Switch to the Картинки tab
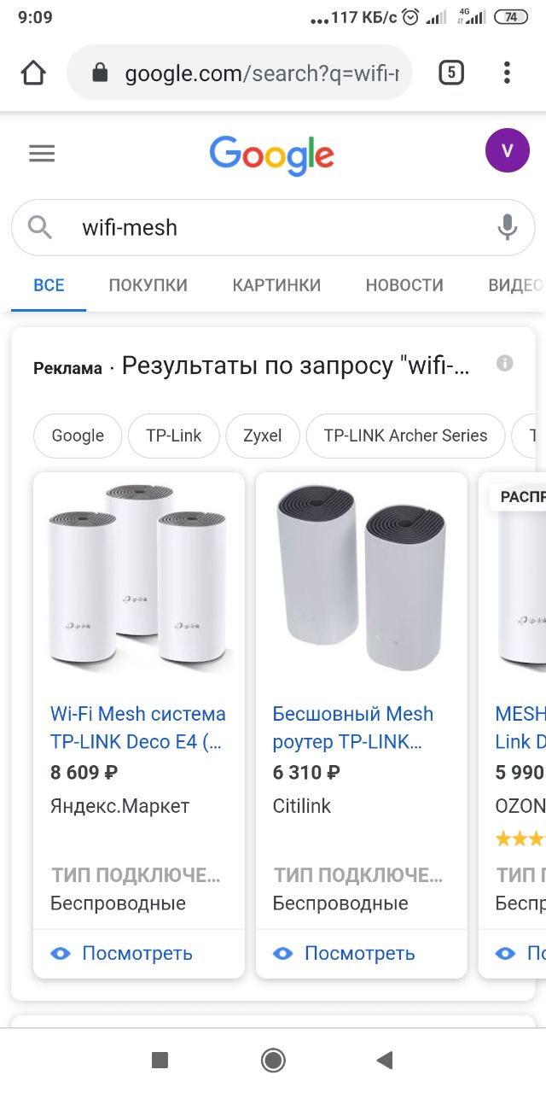The height and width of the screenshot is (1093, 546). click(276, 285)
